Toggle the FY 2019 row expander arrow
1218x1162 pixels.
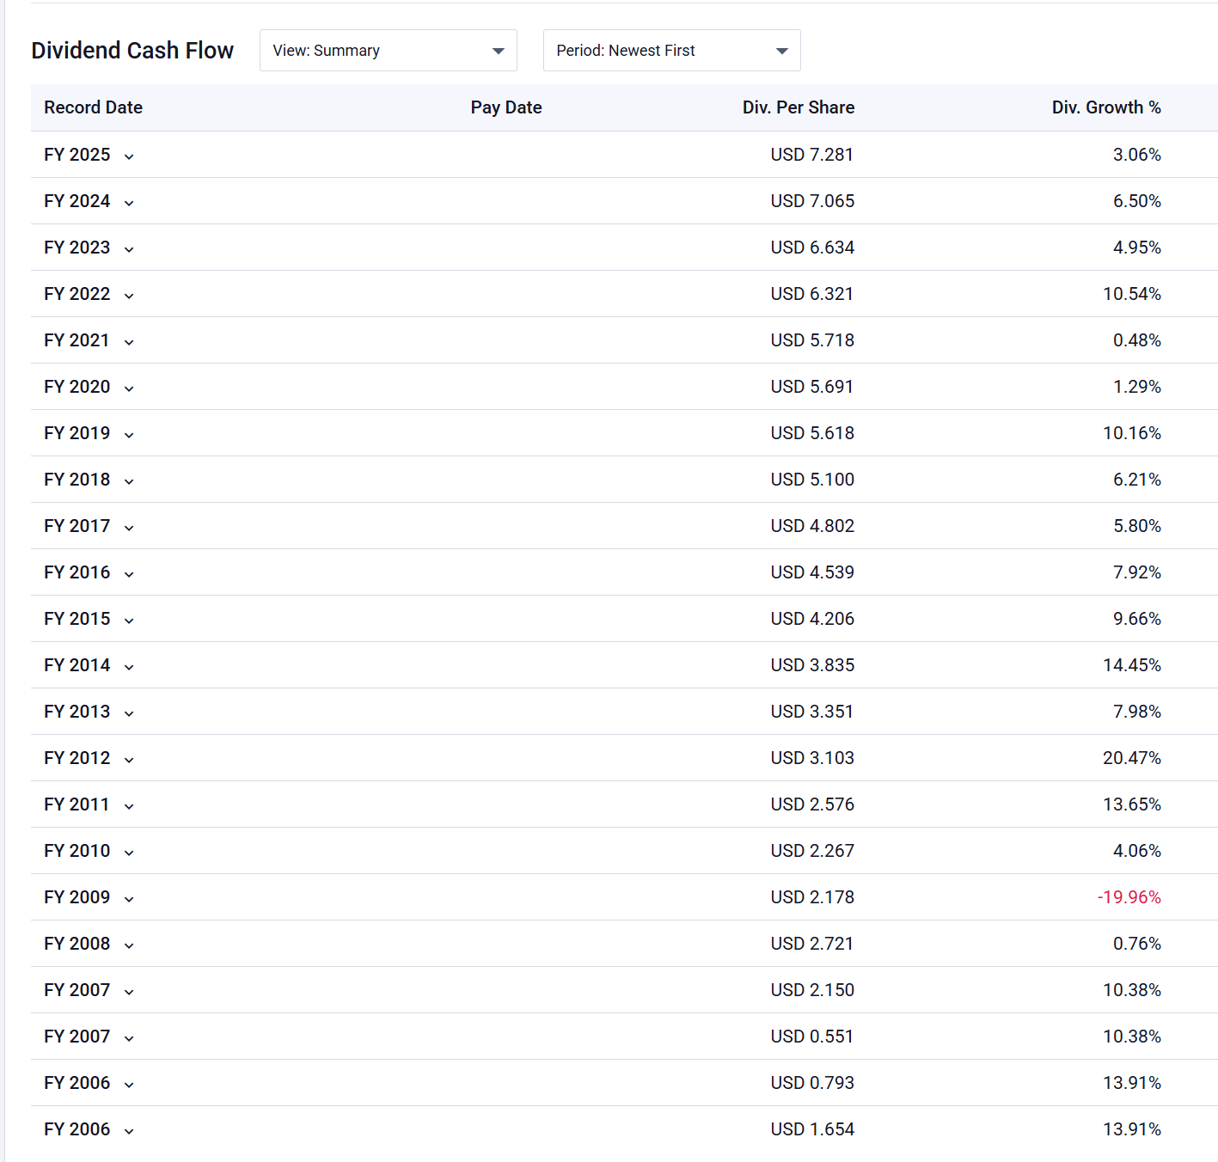point(129,435)
